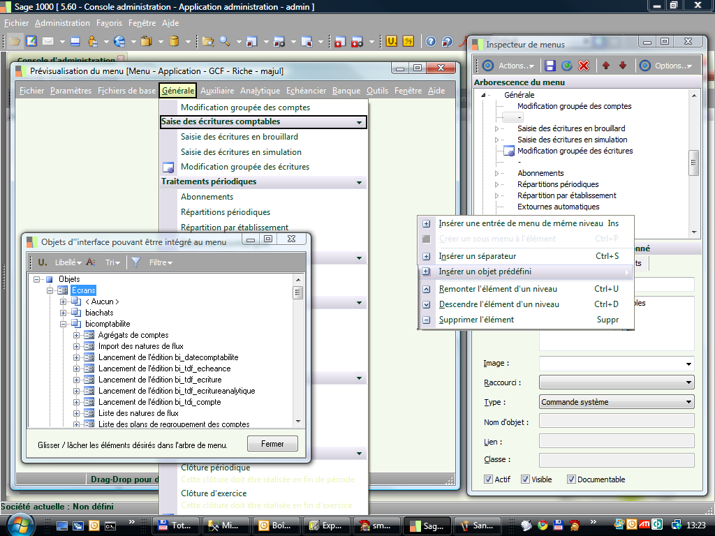Viewport: 715px width, 536px height.
Task: Click the edit note icon in main toolbar
Action: [x=31, y=41]
